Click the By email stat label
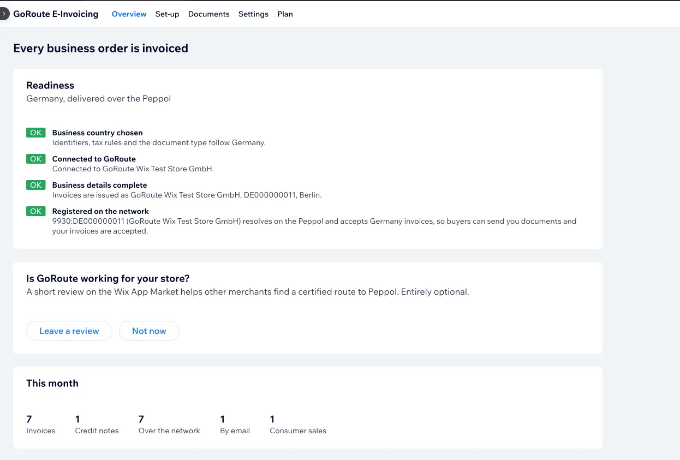The width and height of the screenshot is (680, 460). point(235,431)
